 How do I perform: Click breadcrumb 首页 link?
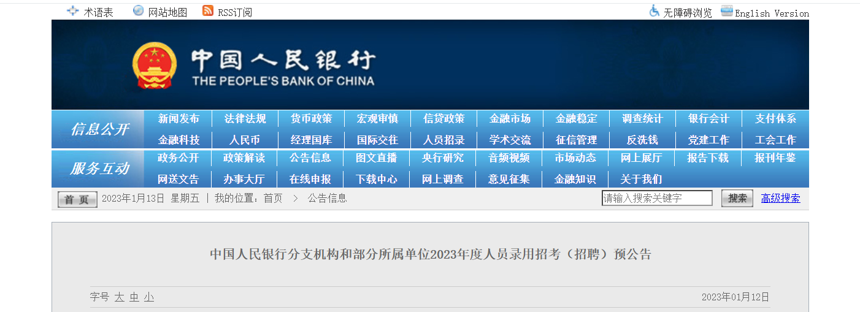coord(273,199)
